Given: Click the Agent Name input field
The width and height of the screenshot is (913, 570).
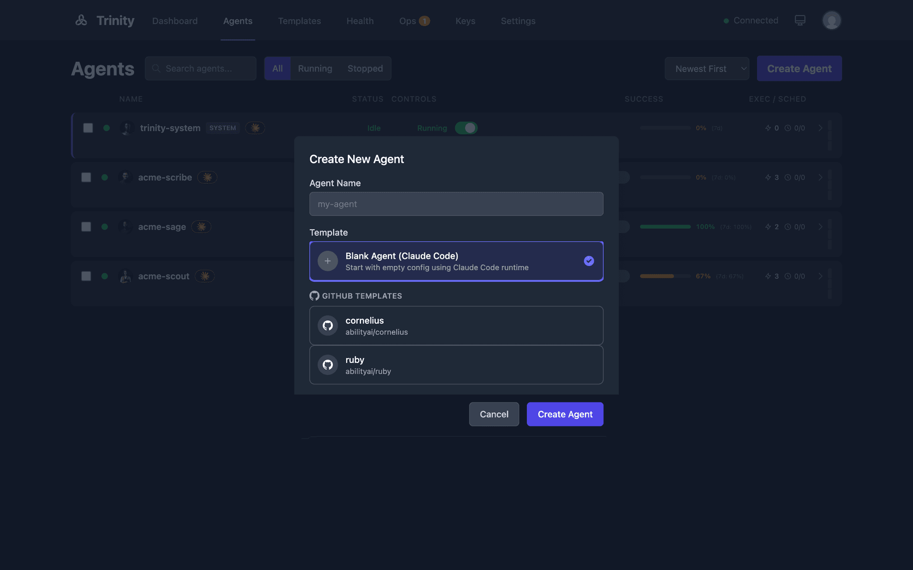Looking at the screenshot, I should pyautogui.click(x=456, y=204).
